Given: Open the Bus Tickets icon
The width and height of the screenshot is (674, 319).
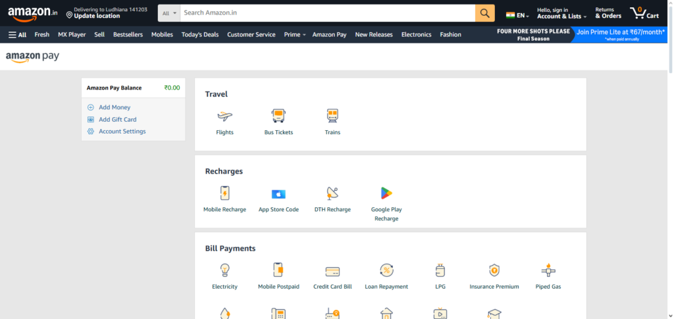Looking at the screenshot, I should tap(278, 116).
